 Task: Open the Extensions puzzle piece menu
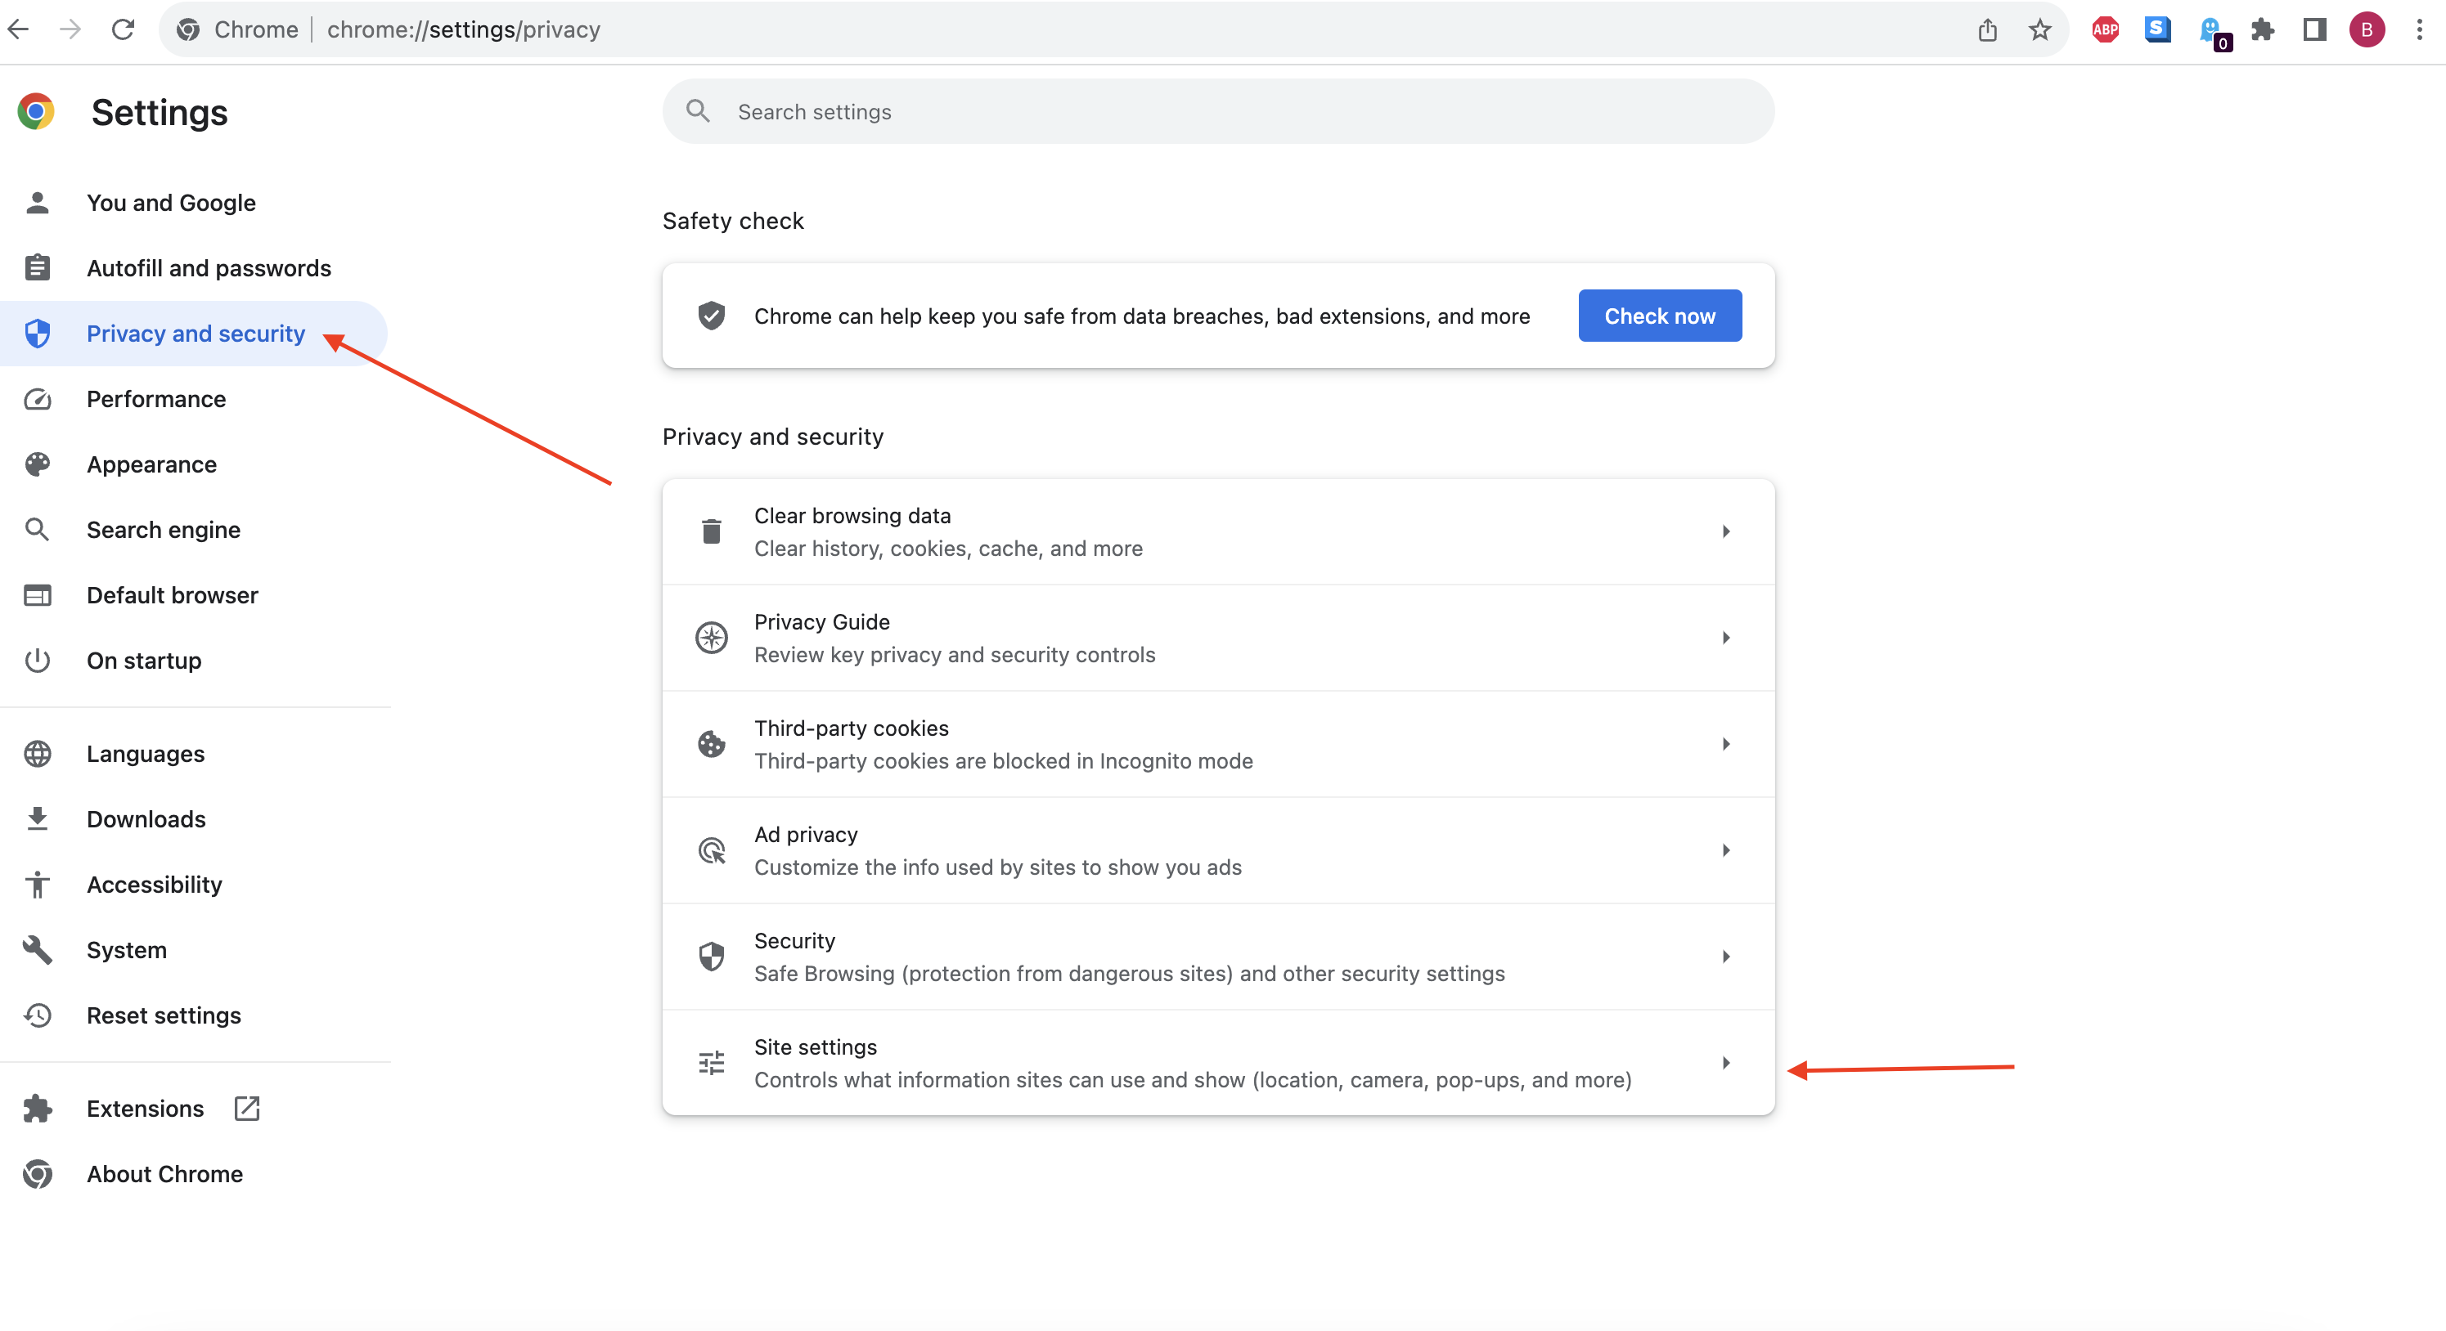pos(2263,29)
